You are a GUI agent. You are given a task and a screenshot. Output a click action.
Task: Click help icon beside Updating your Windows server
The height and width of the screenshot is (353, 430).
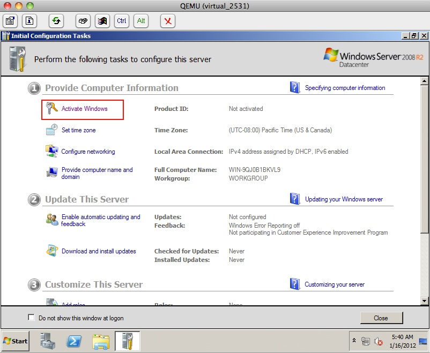[295, 199]
